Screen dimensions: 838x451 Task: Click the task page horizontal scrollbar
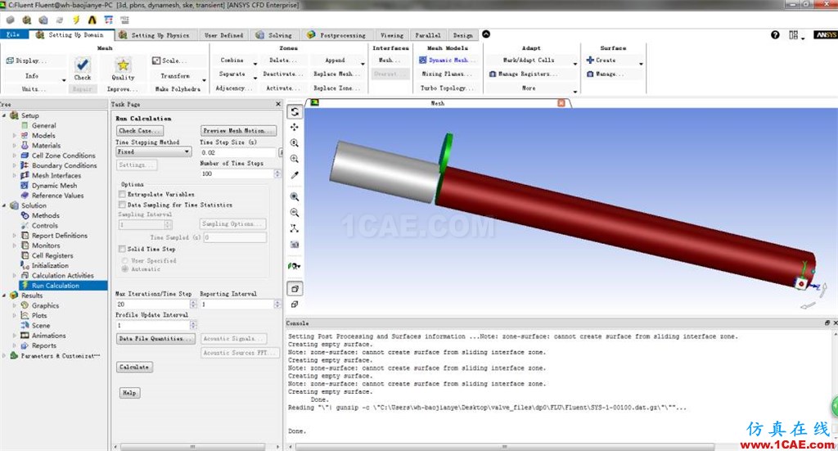[192, 447]
